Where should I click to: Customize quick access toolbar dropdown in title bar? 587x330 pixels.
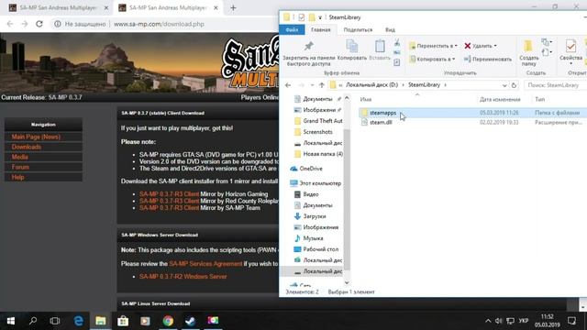[320, 17]
